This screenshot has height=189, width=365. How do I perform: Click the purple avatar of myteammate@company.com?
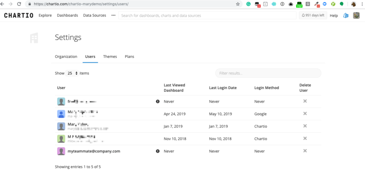coord(61,151)
